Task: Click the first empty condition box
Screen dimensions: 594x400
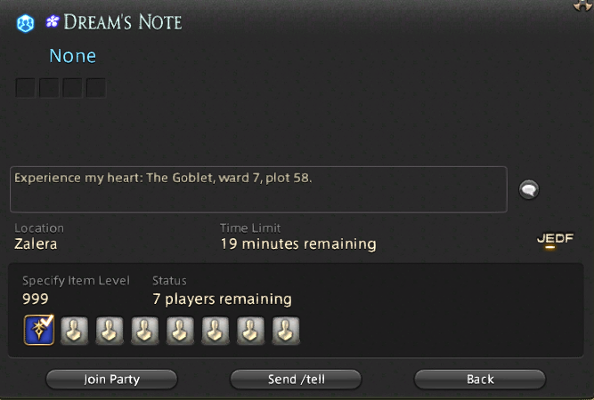Action: 26,88
